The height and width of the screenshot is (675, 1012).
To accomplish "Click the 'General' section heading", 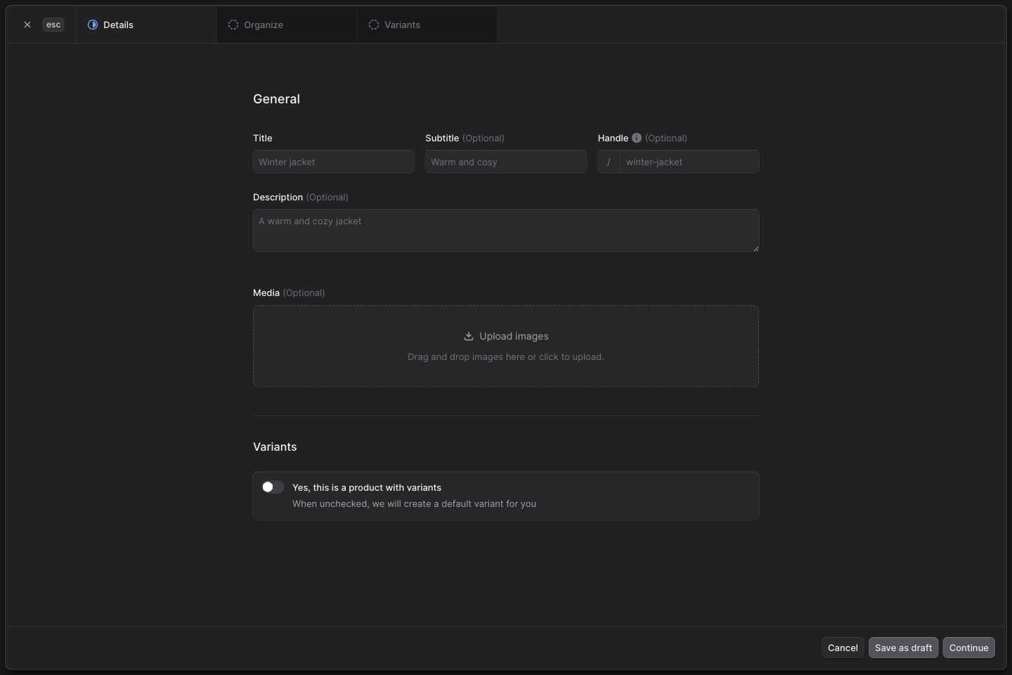I will [x=276, y=99].
